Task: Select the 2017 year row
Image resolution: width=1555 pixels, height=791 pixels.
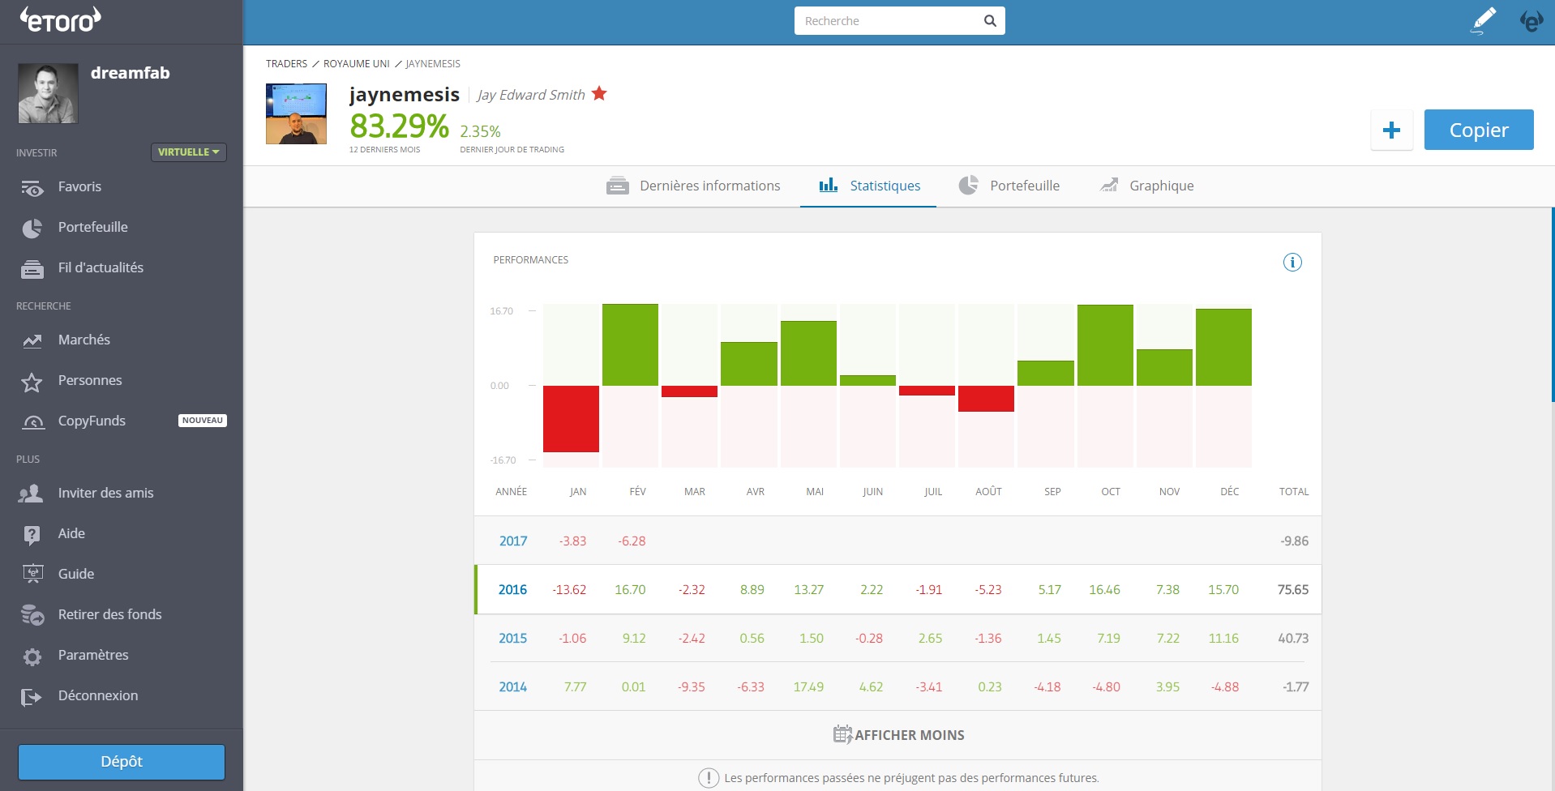Action: coord(512,541)
